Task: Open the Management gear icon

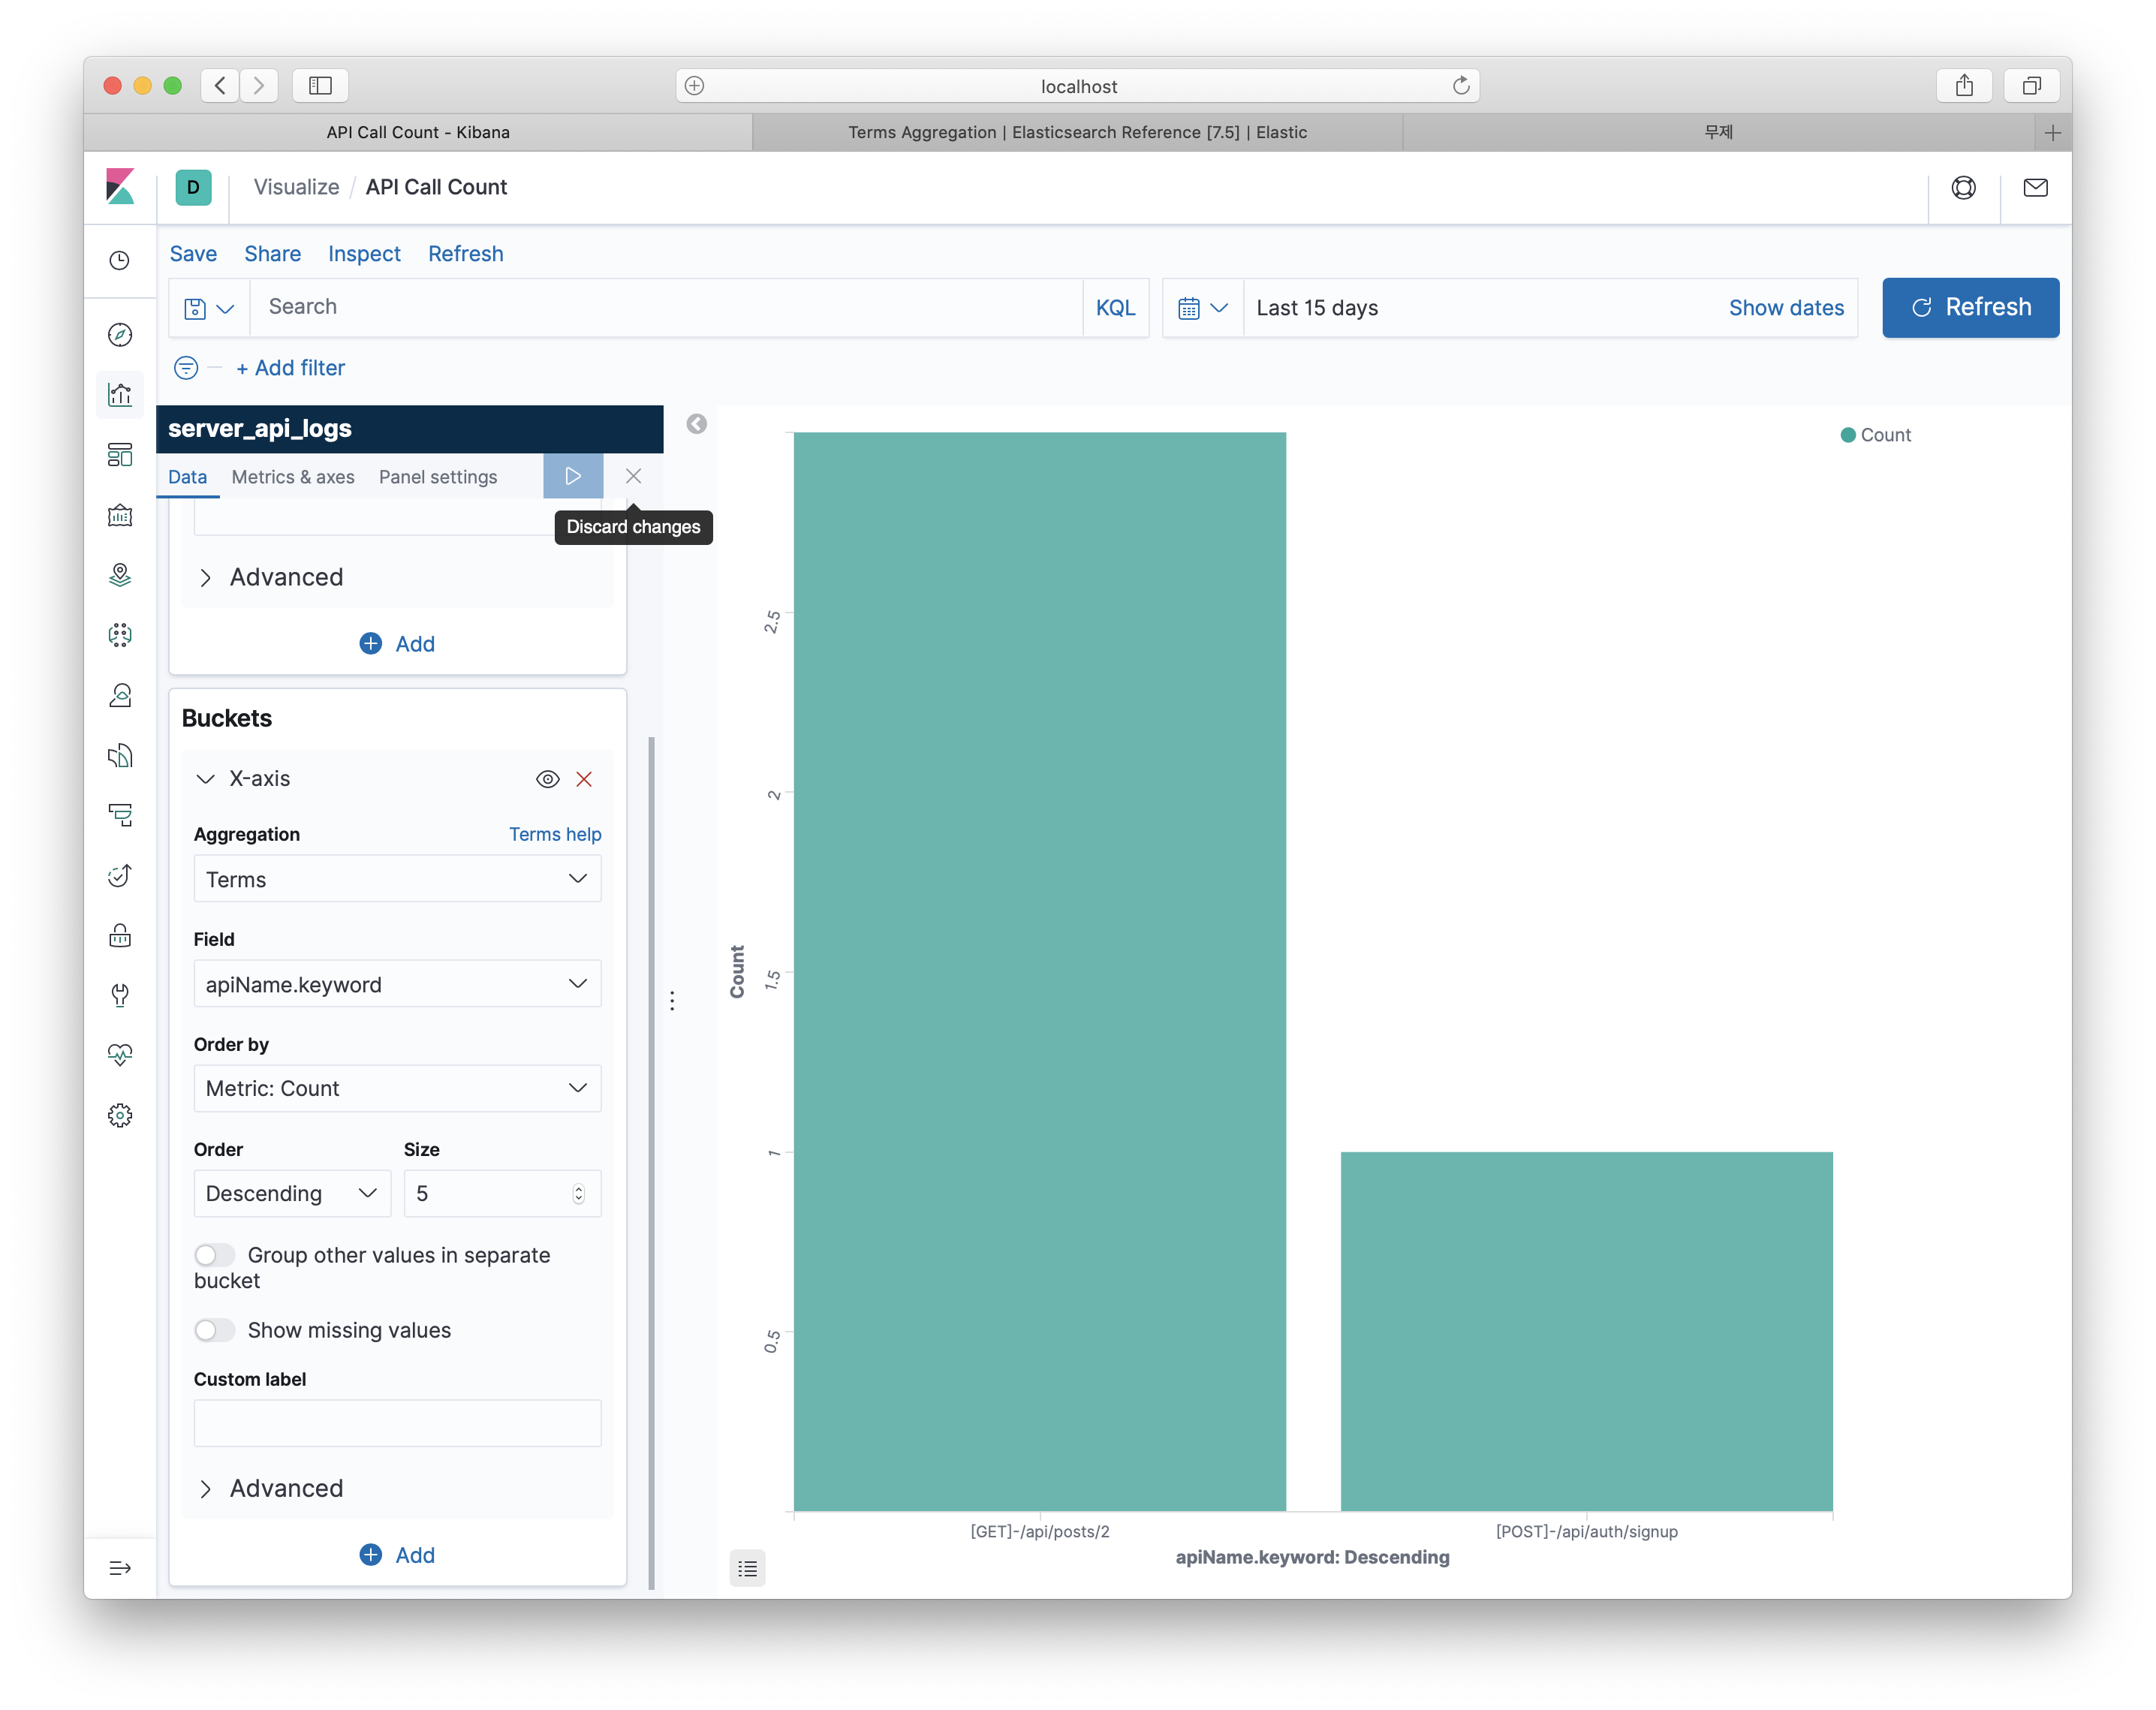Action: (x=120, y=1115)
